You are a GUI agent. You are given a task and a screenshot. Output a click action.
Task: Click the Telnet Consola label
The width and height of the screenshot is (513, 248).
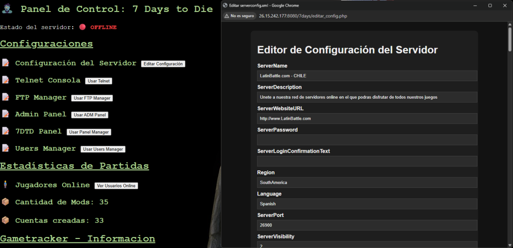coord(48,80)
